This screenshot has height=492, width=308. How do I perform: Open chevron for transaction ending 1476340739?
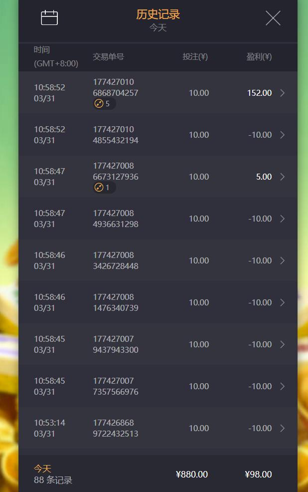282,302
